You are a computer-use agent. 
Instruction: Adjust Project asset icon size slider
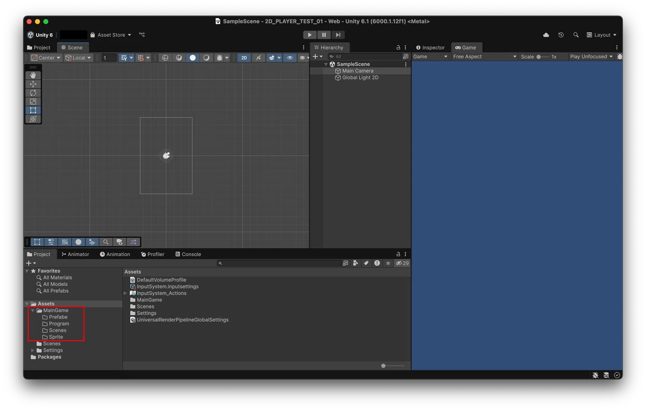pyautogui.click(x=392, y=366)
